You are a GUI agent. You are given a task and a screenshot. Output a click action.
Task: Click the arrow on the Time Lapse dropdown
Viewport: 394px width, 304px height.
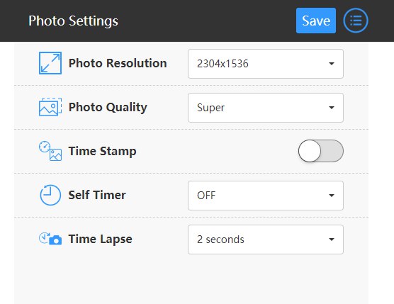coord(332,240)
